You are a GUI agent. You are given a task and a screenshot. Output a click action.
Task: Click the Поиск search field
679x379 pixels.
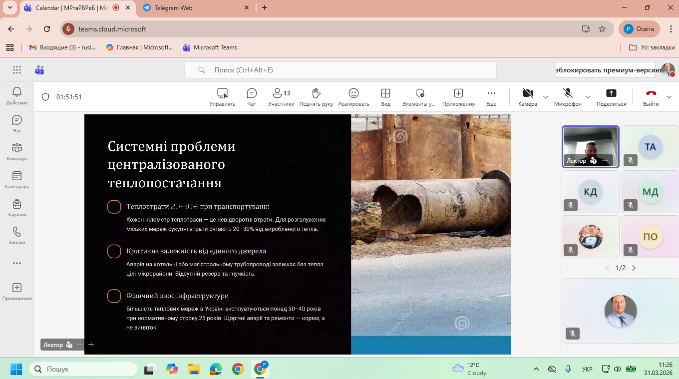[x=339, y=70]
